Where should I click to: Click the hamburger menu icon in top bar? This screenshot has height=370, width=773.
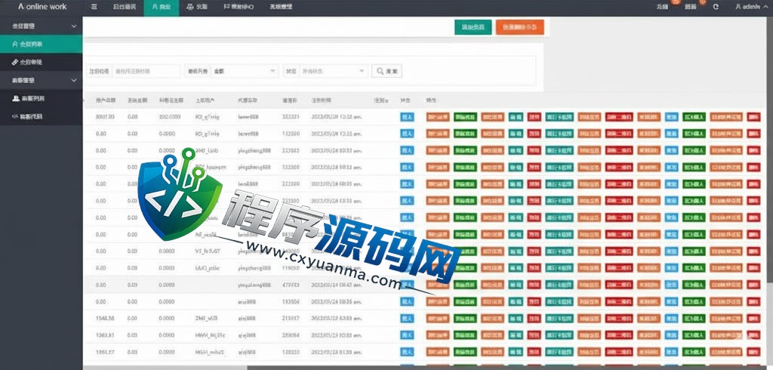(x=94, y=7)
